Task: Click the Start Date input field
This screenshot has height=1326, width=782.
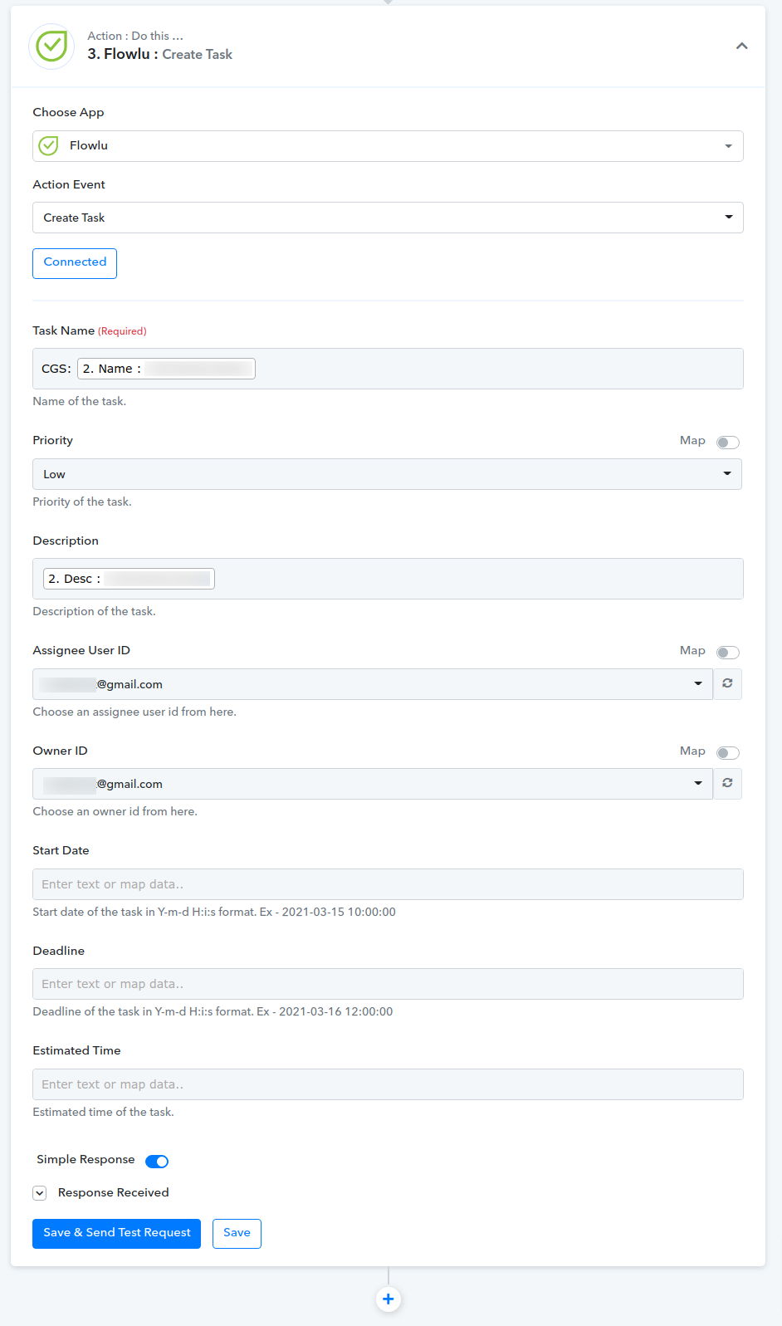Action: (x=388, y=884)
